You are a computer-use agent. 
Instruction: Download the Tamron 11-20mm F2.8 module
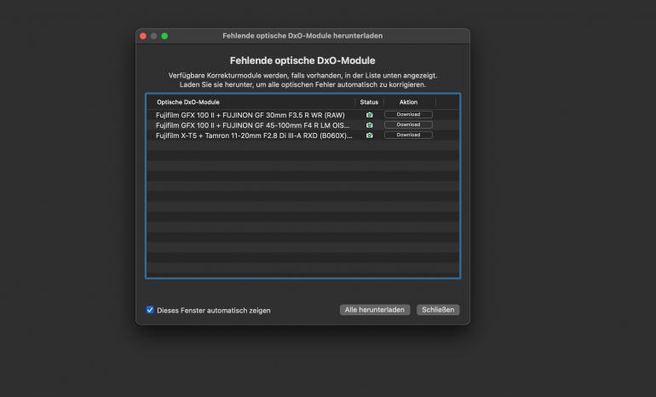tap(408, 135)
